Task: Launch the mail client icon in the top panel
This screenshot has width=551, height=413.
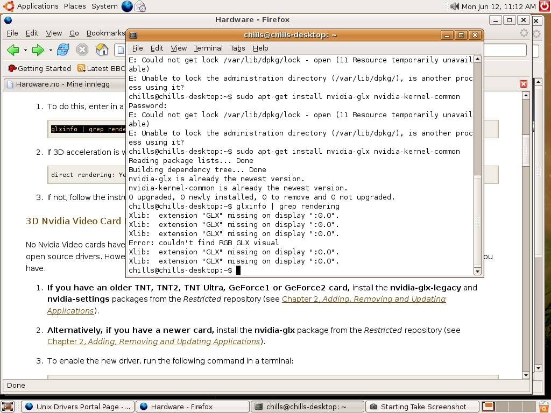Action: coord(140,6)
